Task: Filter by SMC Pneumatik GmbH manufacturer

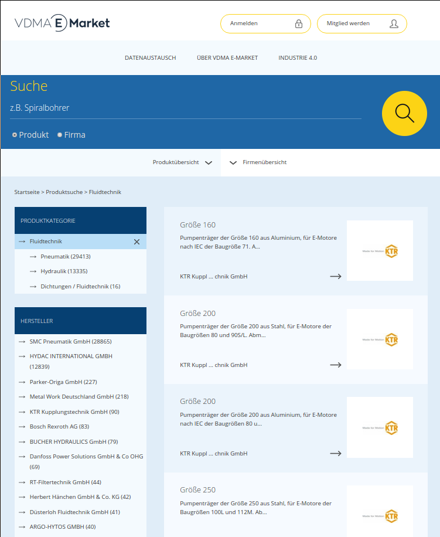Action: (x=70, y=341)
